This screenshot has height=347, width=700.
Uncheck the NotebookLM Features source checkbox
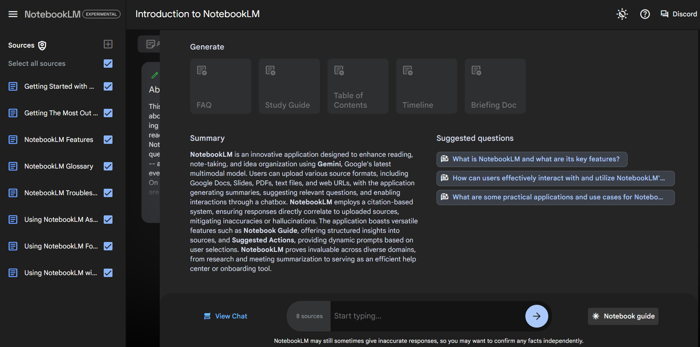pos(108,140)
